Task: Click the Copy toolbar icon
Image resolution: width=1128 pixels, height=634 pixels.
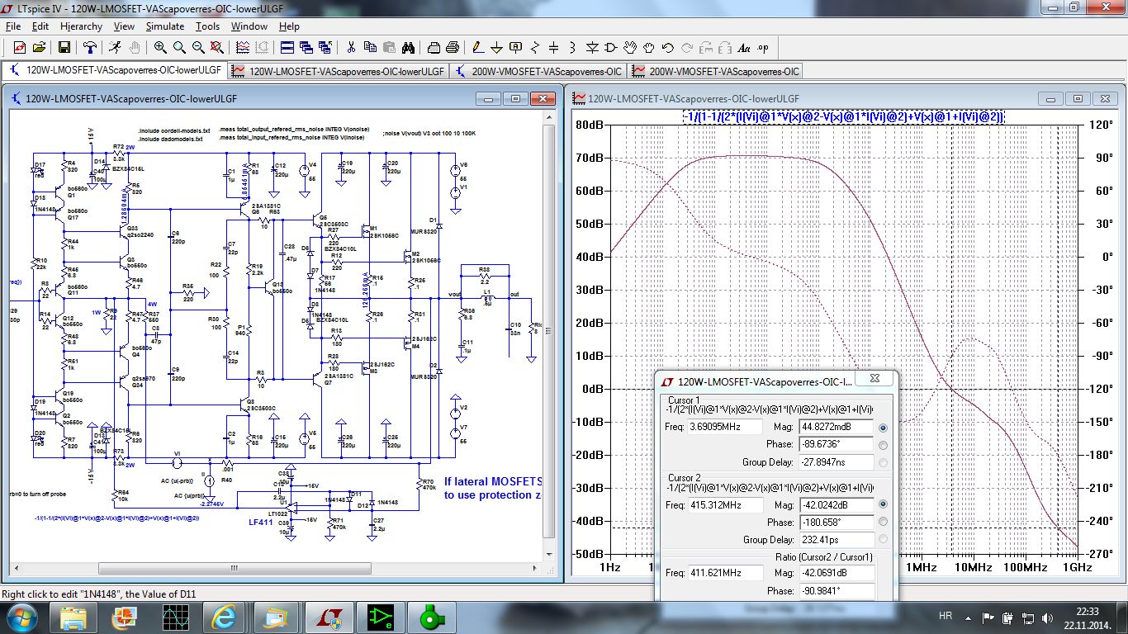Action: (370, 47)
